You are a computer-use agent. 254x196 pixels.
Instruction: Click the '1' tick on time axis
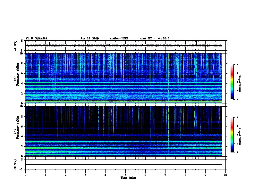46,175
